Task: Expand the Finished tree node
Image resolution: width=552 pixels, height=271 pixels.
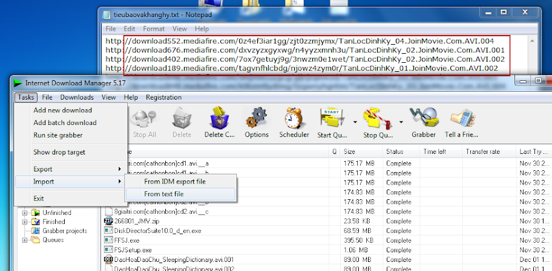Action: (x=25, y=222)
